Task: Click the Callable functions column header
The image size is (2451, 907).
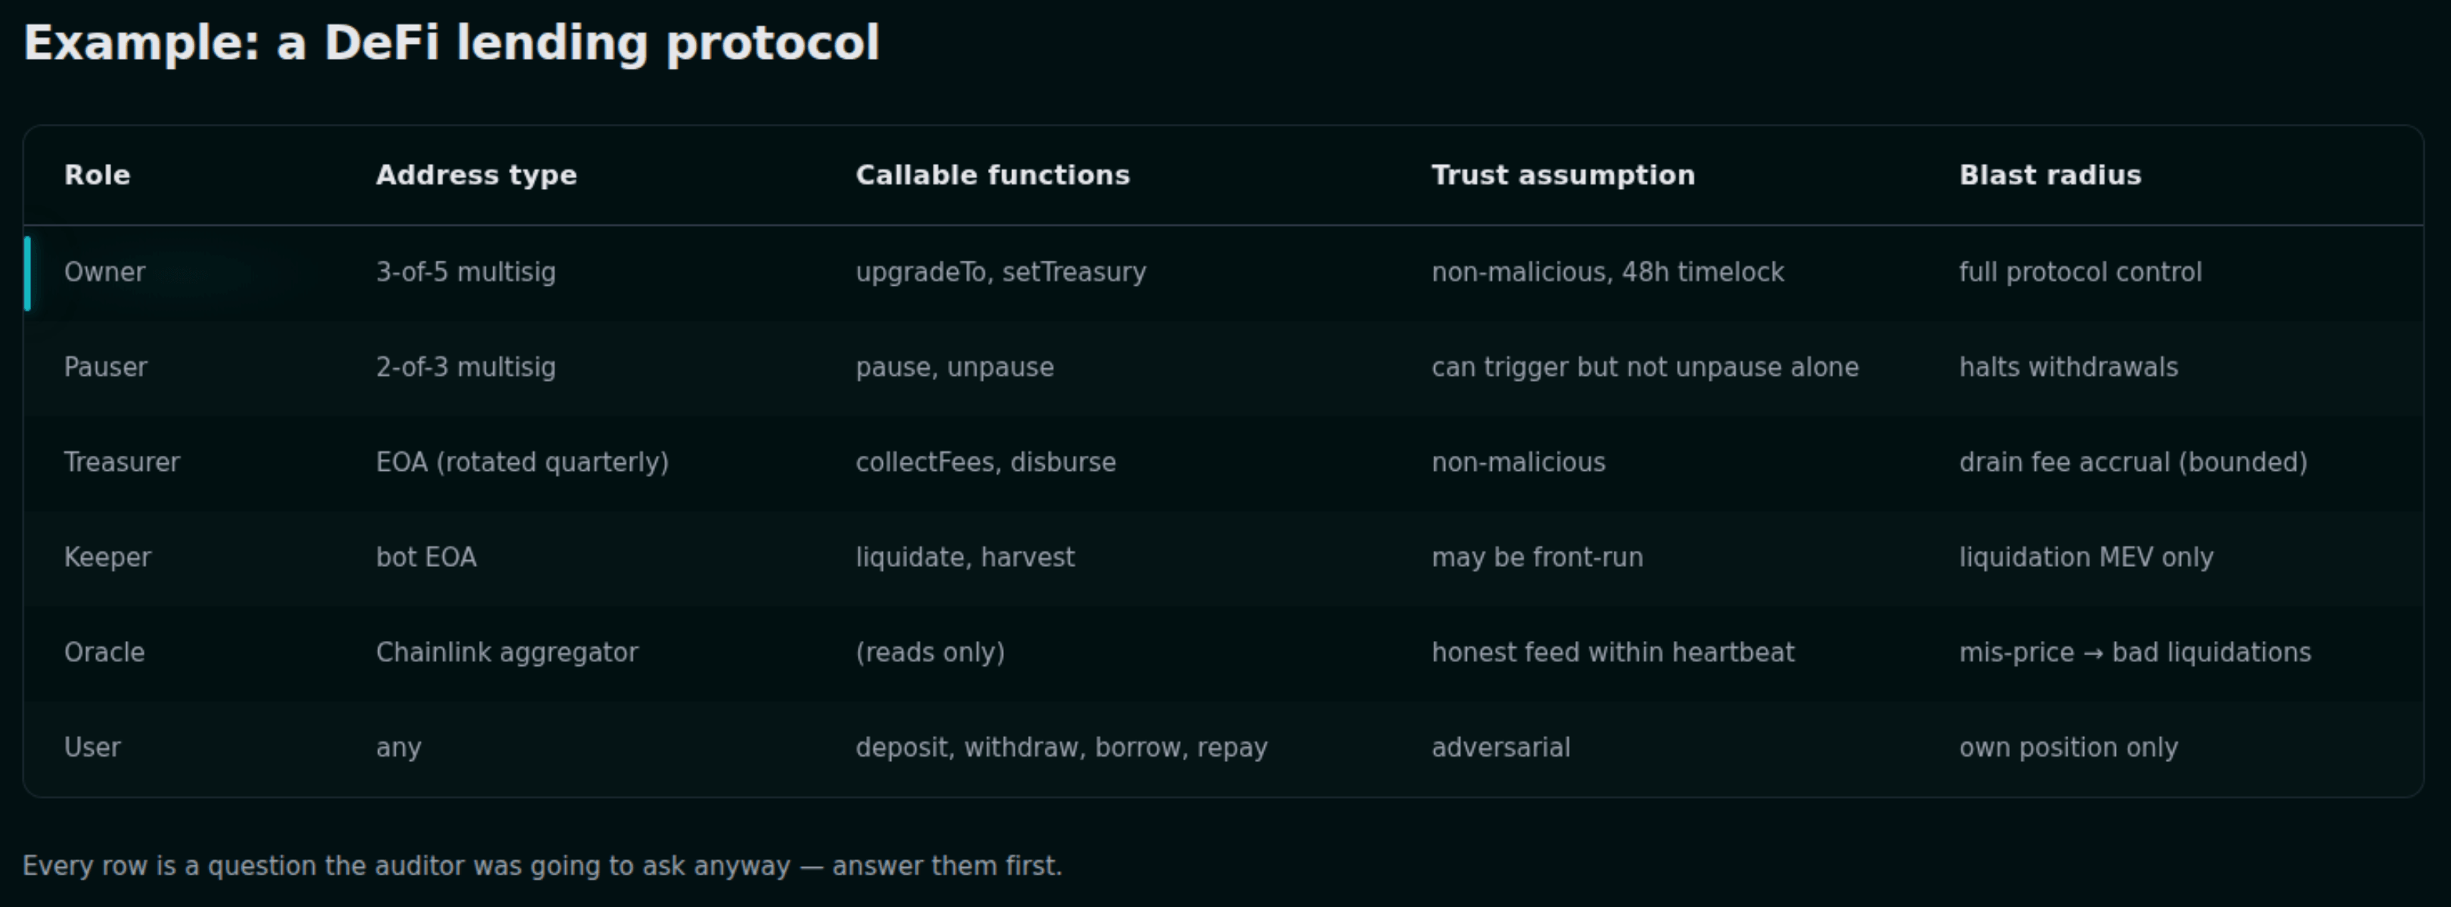Action: pyautogui.click(x=993, y=175)
